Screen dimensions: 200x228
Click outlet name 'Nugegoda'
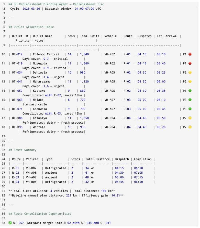coord(40,63)
